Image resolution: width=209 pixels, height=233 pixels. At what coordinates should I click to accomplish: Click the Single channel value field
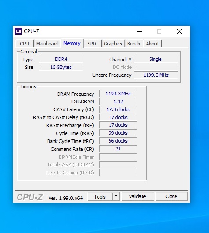156,59
